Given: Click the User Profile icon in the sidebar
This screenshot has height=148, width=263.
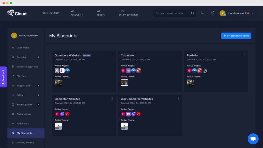Looking at the screenshot, I should point(13,47).
